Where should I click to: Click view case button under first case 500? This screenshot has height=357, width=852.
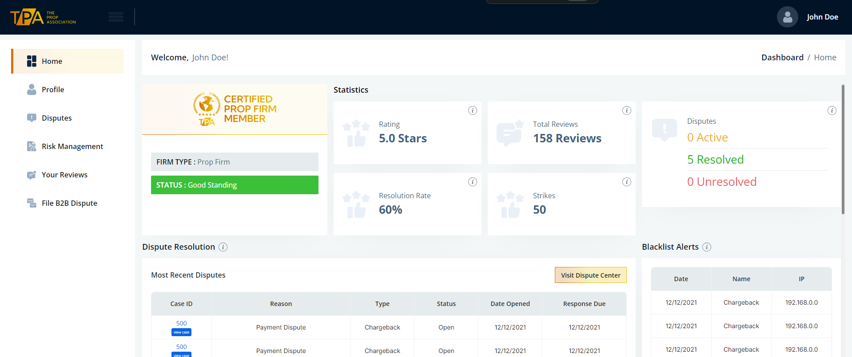click(181, 332)
